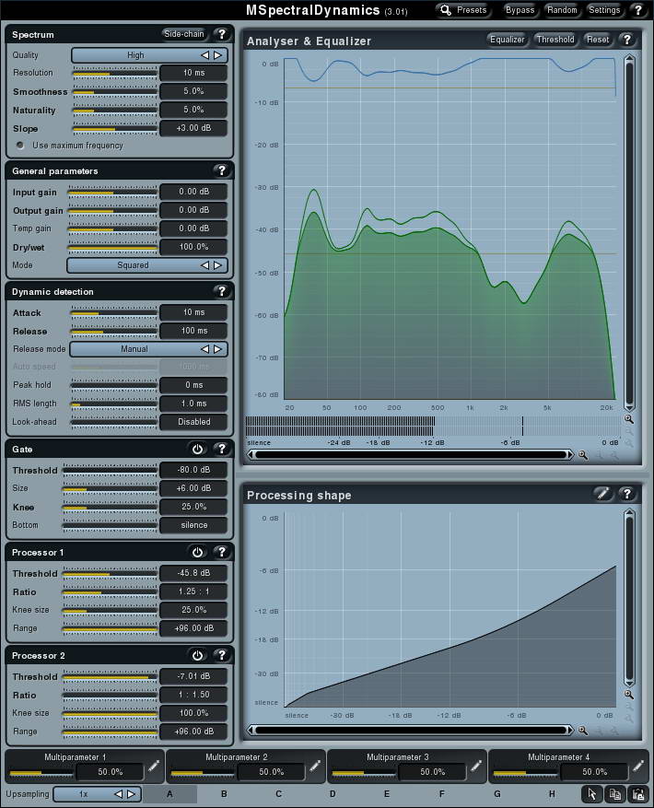The width and height of the screenshot is (654, 808).
Task: Click the Multiparameter 1 slider
Action: click(41, 772)
